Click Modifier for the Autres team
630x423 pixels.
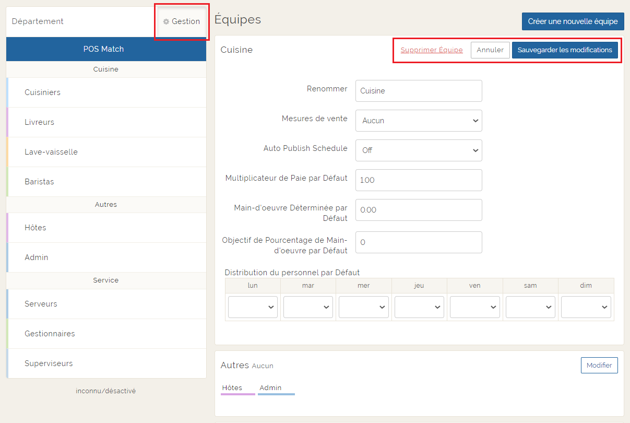click(x=599, y=366)
